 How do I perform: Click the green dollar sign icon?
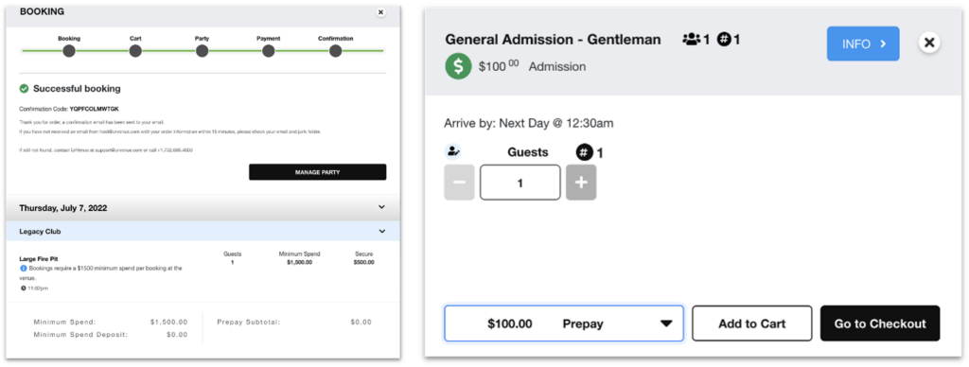[458, 67]
